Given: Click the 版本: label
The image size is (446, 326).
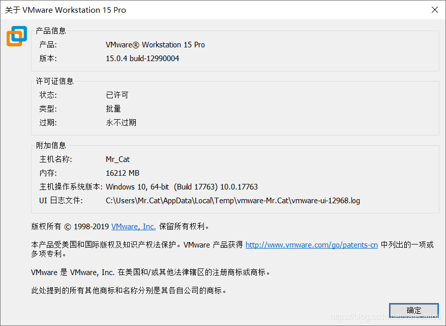Looking at the screenshot, I should coord(48,59).
